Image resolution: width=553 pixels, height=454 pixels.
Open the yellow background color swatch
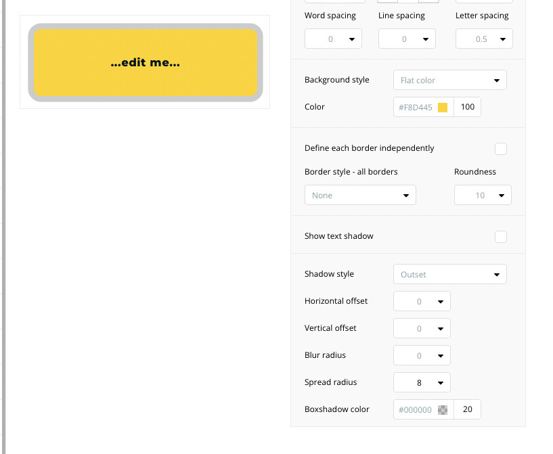[443, 108]
